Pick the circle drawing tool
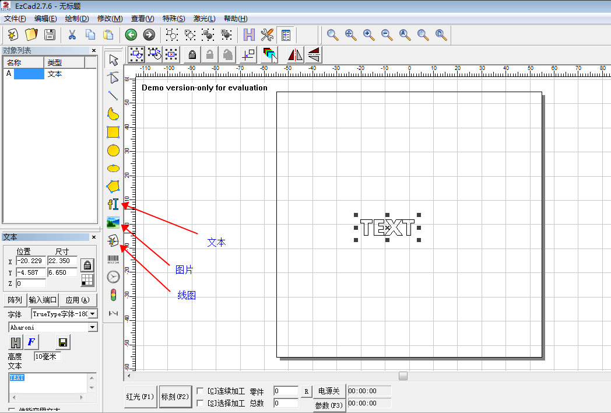The width and height of the screenshot is (611, 413). click(113, 150)
